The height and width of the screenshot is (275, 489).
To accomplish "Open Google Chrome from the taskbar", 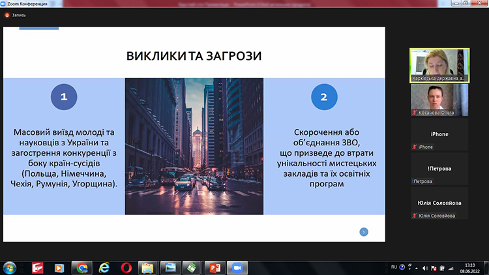I will point(82,268).
